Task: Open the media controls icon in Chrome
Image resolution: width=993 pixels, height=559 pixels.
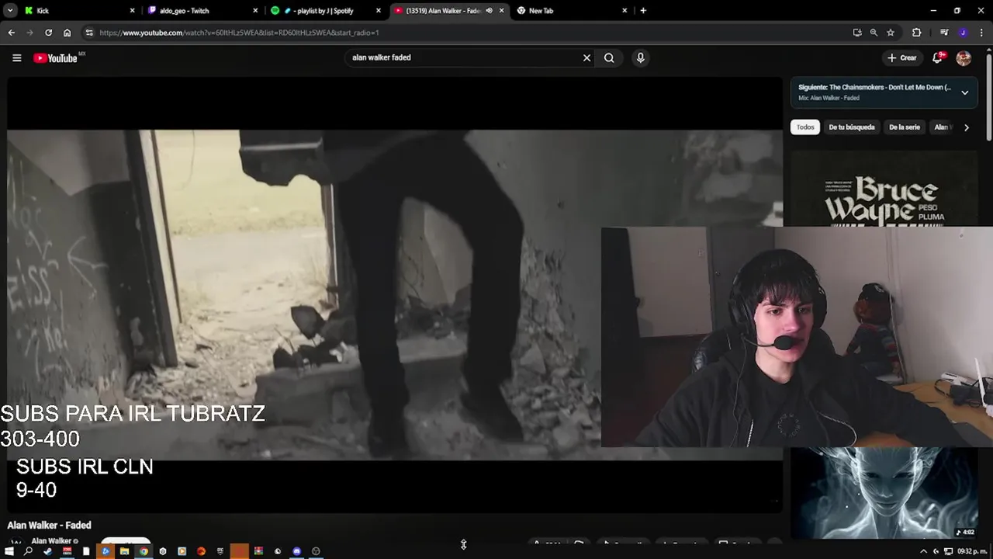Action: pos(944,33)
